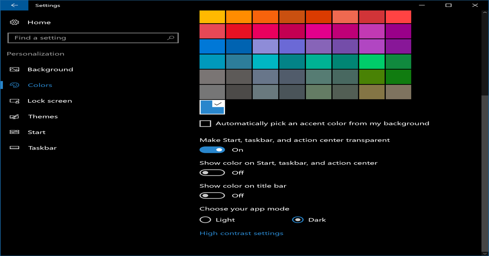Click the Colors palette icon
This screenshot has width=489, height=256.
point(15,85)
